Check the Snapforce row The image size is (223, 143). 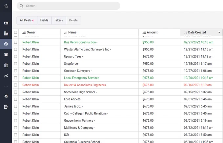click(x=15, y=64)
